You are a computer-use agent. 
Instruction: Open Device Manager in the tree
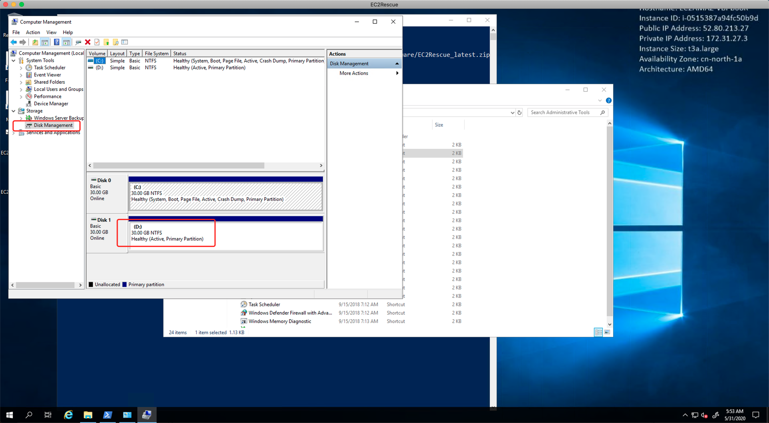click(x=51, y=104)
